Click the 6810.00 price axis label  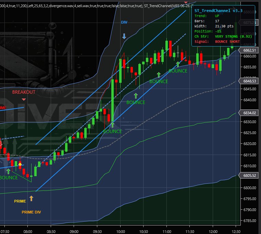[x=250, y=166]
